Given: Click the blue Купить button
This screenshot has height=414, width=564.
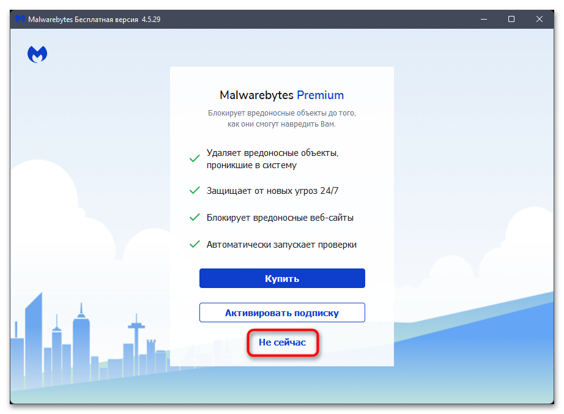Looking at the screenshot, I should (282, 278).
